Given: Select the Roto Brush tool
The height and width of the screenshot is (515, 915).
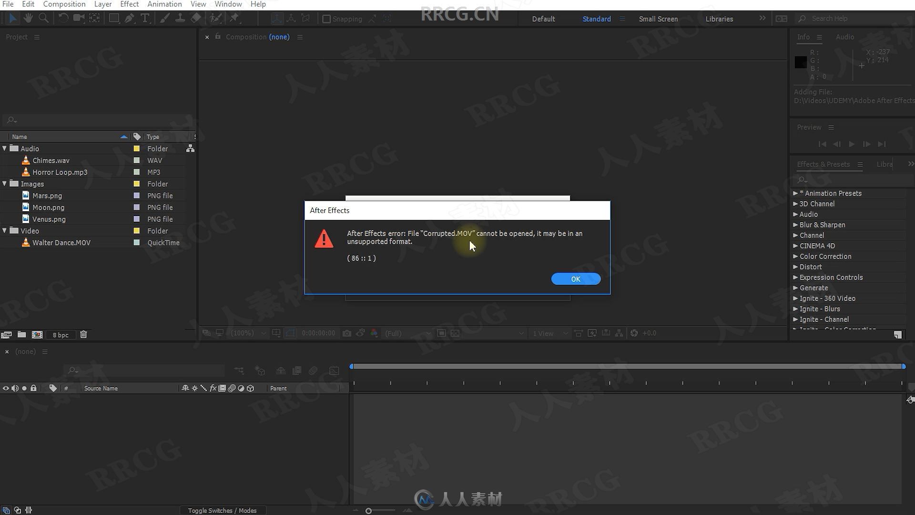Looking at the screenshot, I should point(216,18).
